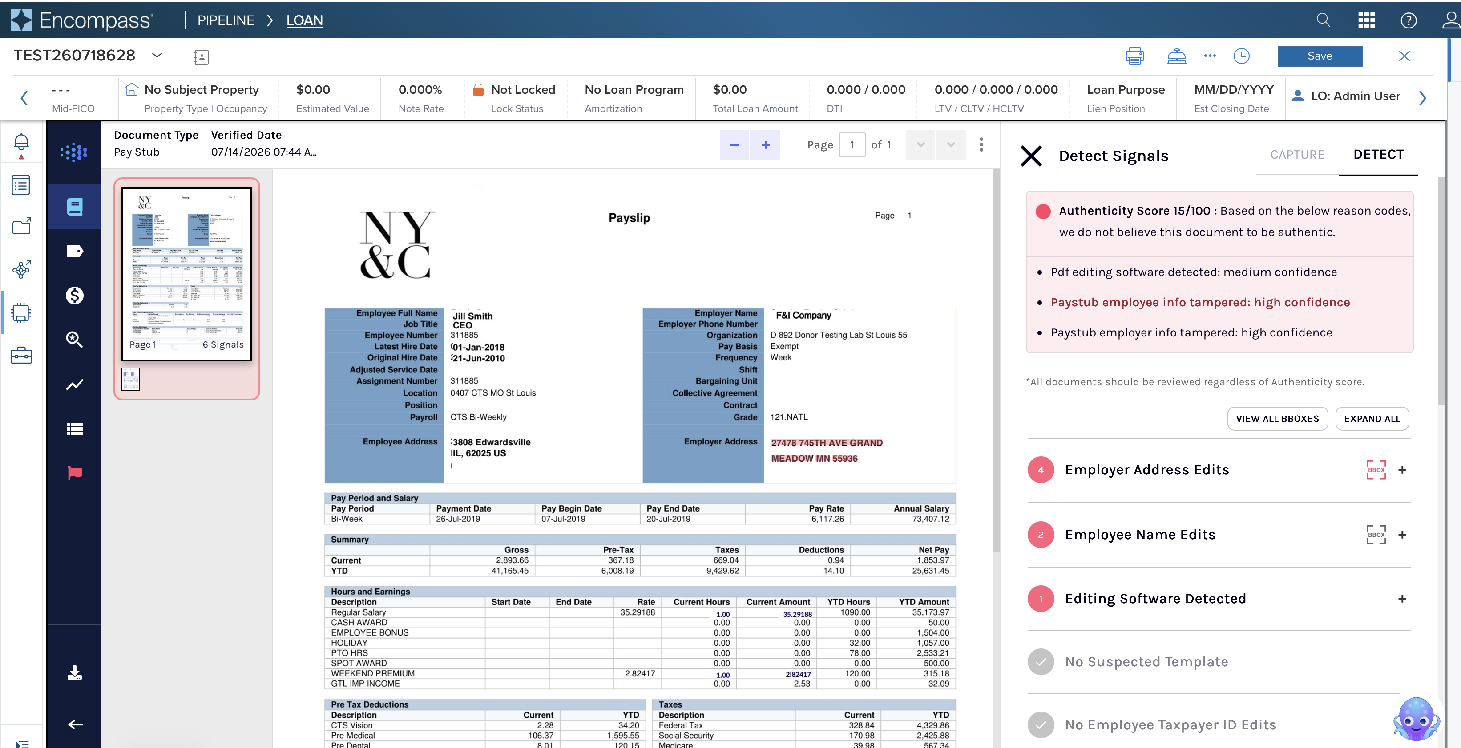
Task: Open the dollar sign icon in dark sidebar
Action: [x=74, y=295]
